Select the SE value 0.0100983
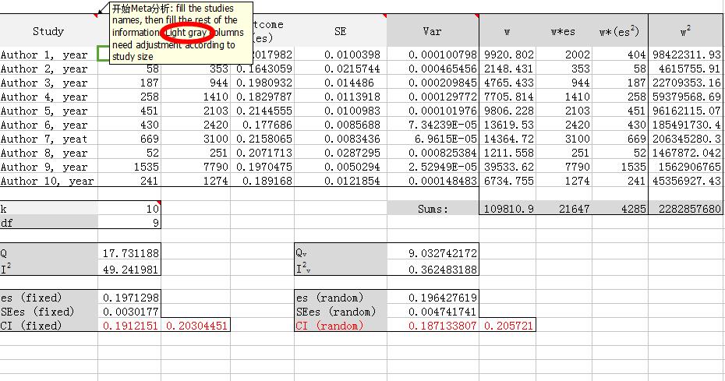725x381 pixels. click(341, 111)
